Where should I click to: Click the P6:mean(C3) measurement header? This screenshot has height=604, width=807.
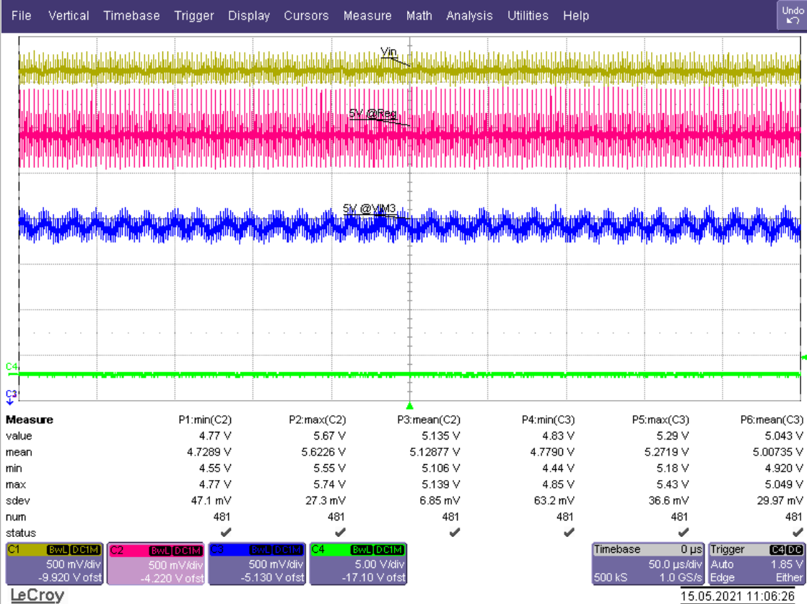[772, 420]
